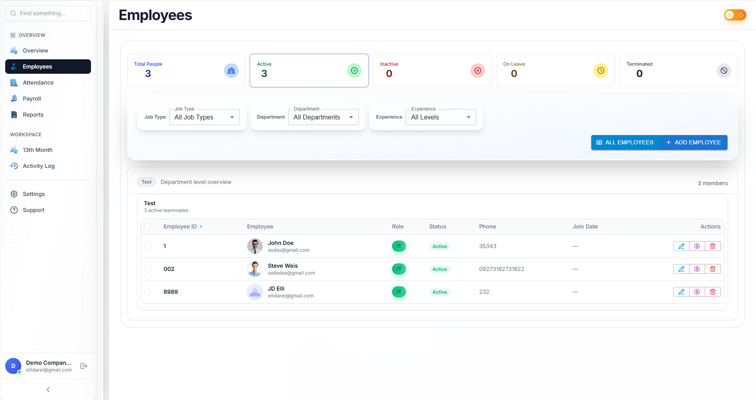This screenshot has width=756, height=400.
Task: Open the Experience All Levels dropdown
Action: click(441, 117)
